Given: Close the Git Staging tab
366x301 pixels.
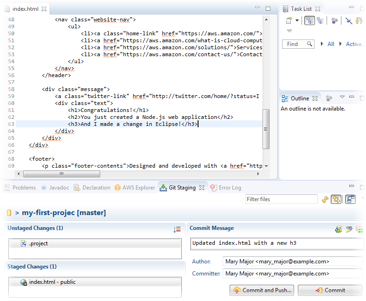Looking at the screenshot, I should click(202, 188).
